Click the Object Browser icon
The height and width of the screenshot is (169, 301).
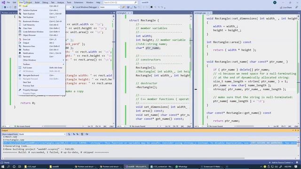click(20, 35)
